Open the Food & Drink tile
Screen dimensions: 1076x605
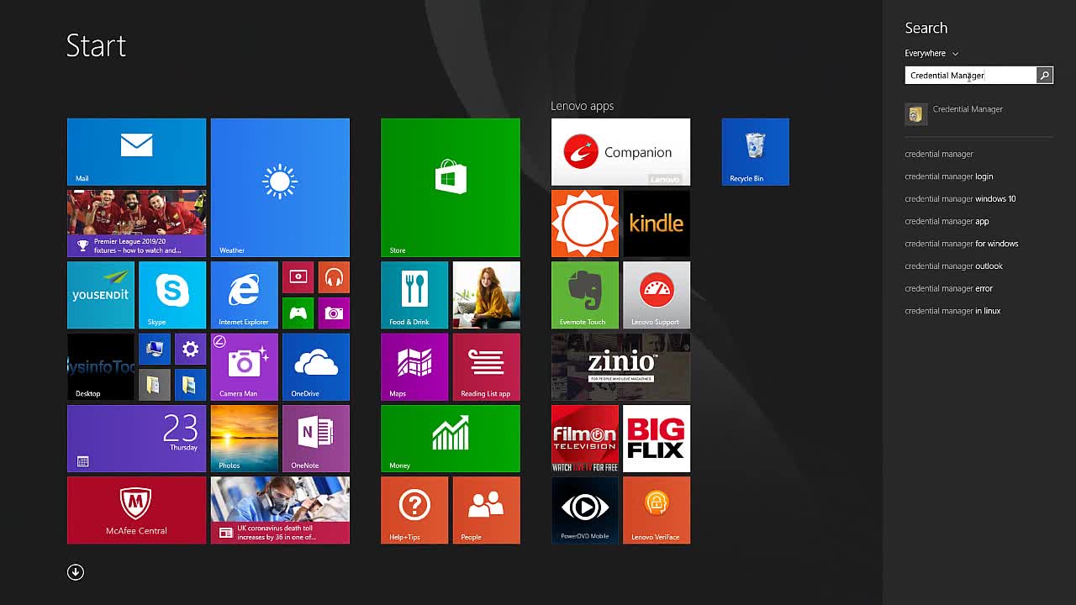[414, 295]
